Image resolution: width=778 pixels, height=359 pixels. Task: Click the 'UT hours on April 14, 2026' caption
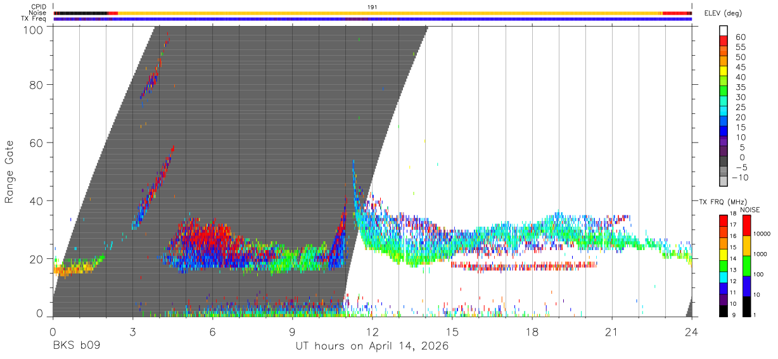(372, 346)
